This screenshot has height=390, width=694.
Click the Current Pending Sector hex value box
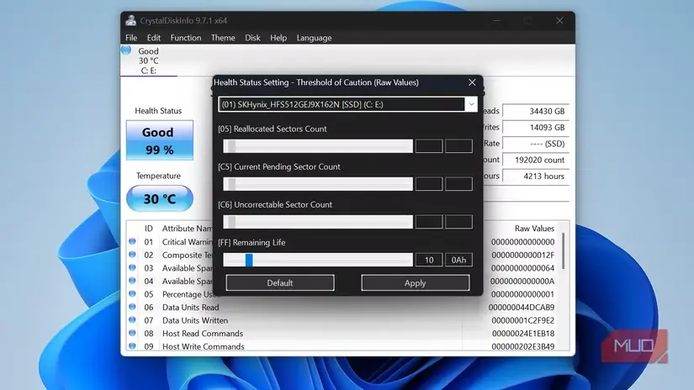pyautogui.click(x=458, y=184)
